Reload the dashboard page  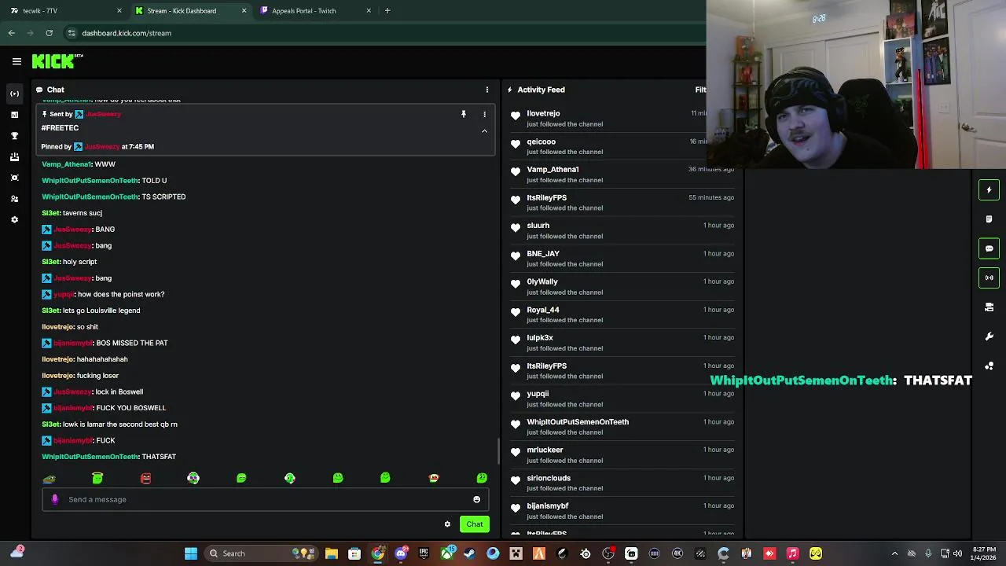pyautogui.click(x=50, y=33)
